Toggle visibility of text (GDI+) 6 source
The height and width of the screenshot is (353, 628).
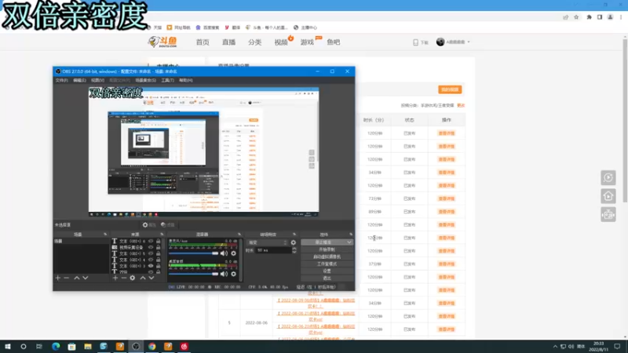pos(151,242)
